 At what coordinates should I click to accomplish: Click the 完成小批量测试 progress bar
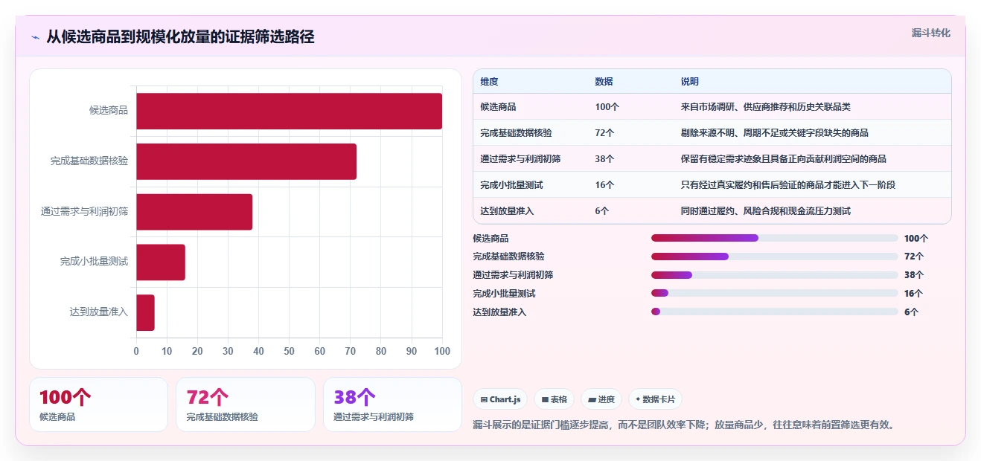775,293
